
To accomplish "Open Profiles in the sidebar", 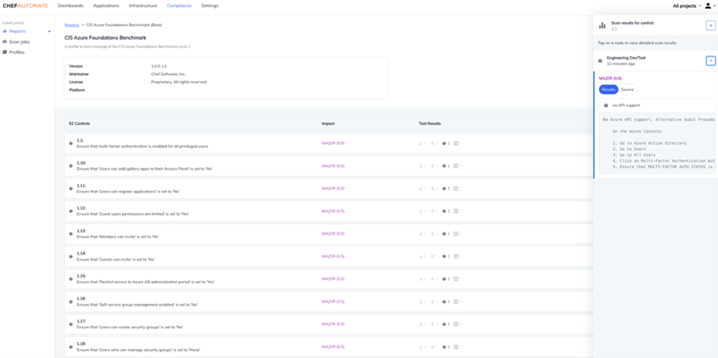I will pos(17,52).
